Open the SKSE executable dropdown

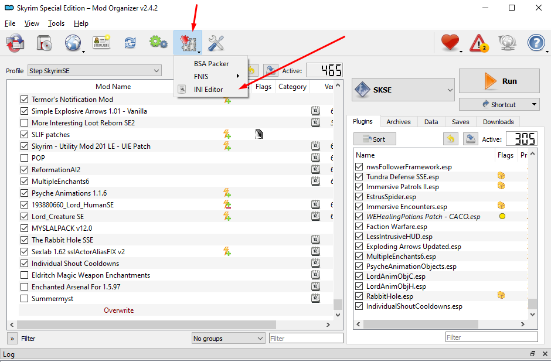403,90
